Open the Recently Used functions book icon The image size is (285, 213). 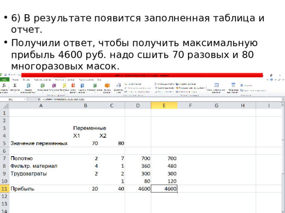(x=28, y=86)
